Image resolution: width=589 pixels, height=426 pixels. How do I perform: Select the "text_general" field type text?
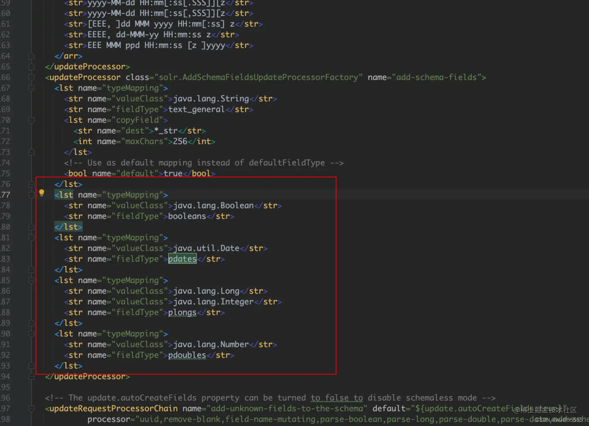pos(197,109)
